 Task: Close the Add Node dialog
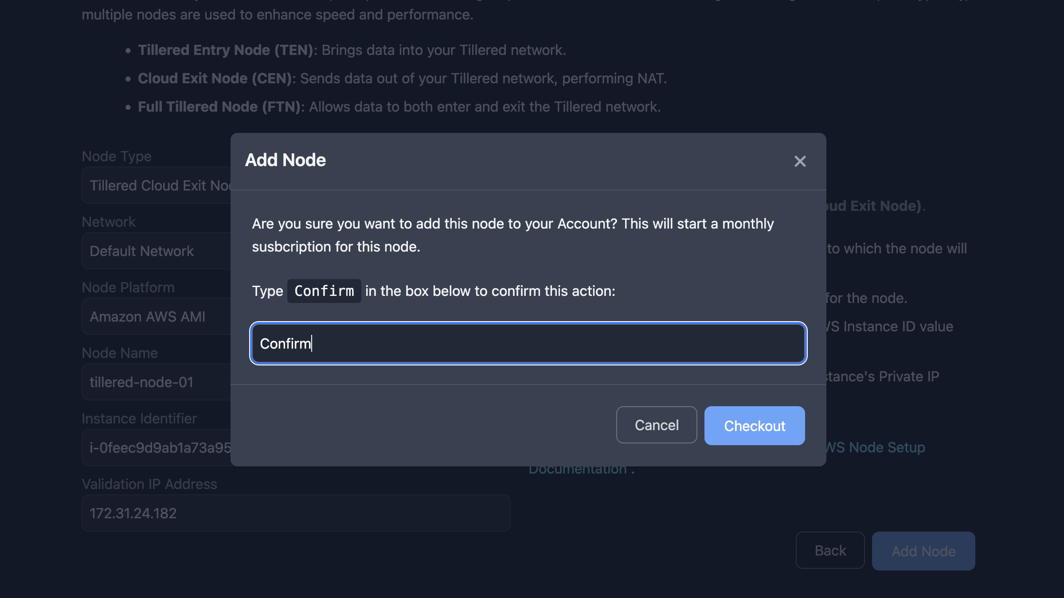(x=800, y=161)
